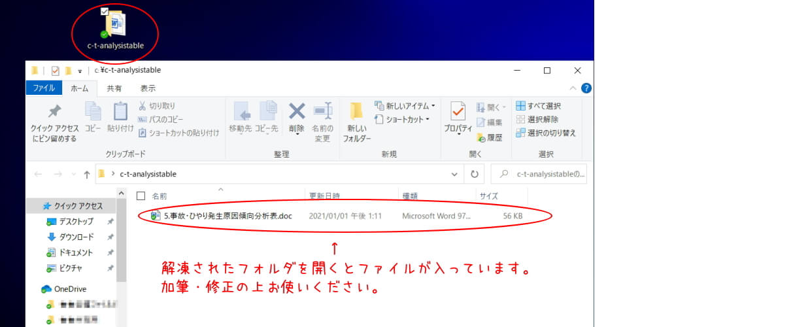The image size is (808, 327).
Task: Click the back navigation arrow
Action: point(38,175)
